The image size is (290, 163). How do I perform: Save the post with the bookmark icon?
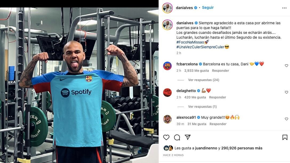tap(285, 137)
